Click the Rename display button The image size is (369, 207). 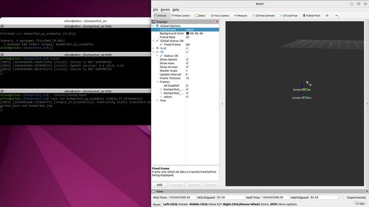tap(210, 185)
